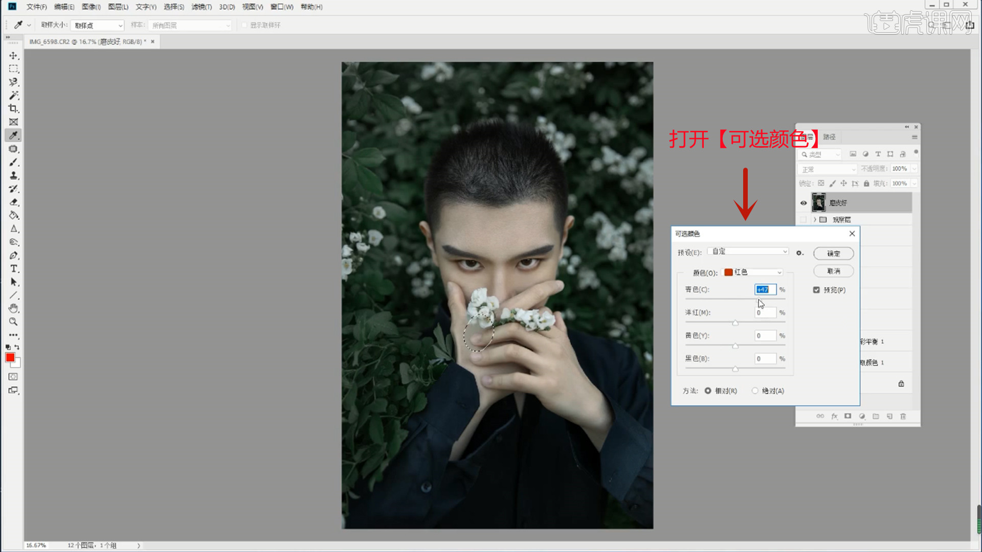The height and width of the screenshot is (552, 982).
Task: Open the 滤镜 filter menu
Action: tap(202, 7)
